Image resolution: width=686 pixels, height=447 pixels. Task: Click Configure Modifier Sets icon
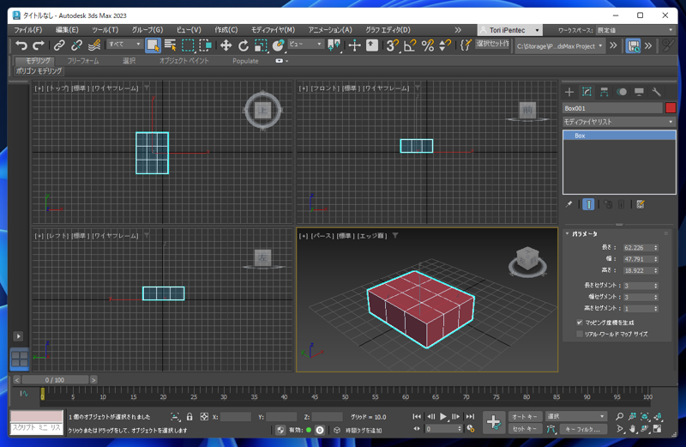click(641, 204)
